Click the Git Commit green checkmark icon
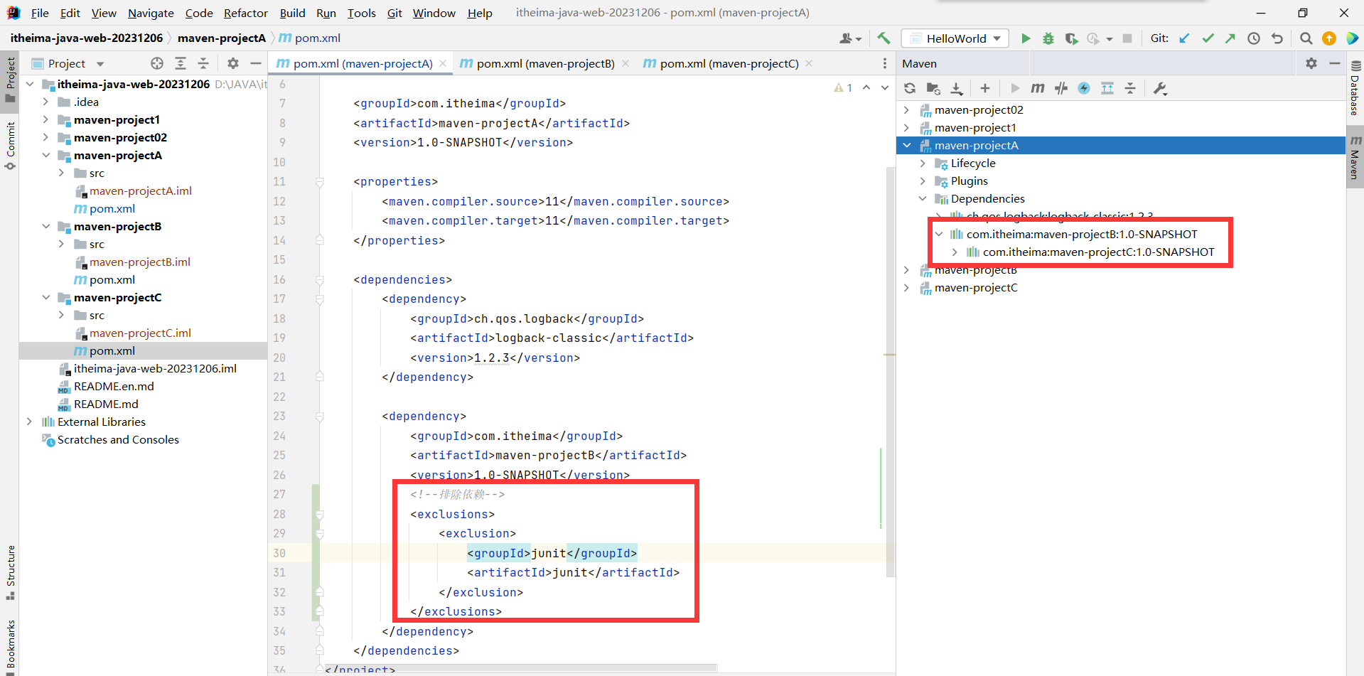Image resolution: width=1364 pixels, height=676 pixels. [x=1208, y=38]
